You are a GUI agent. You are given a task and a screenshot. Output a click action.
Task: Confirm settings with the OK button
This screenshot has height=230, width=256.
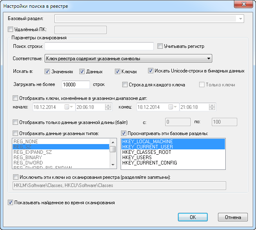click(x=193, y=217)
